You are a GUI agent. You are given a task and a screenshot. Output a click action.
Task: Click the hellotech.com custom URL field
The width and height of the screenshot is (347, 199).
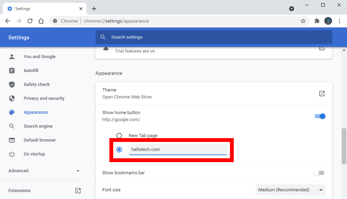click(178, 150)
